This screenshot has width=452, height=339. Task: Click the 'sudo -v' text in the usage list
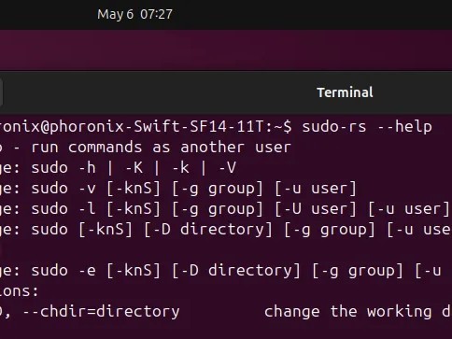tap(64, 189)
